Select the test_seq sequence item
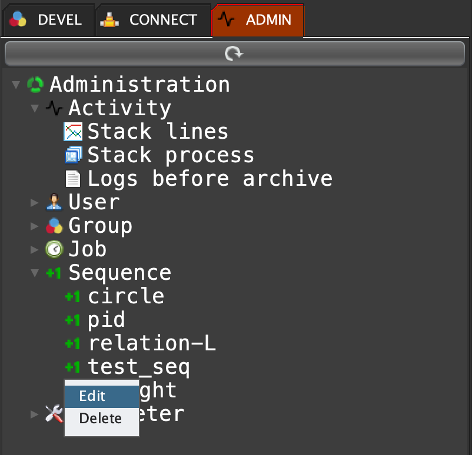 point(139,367)
